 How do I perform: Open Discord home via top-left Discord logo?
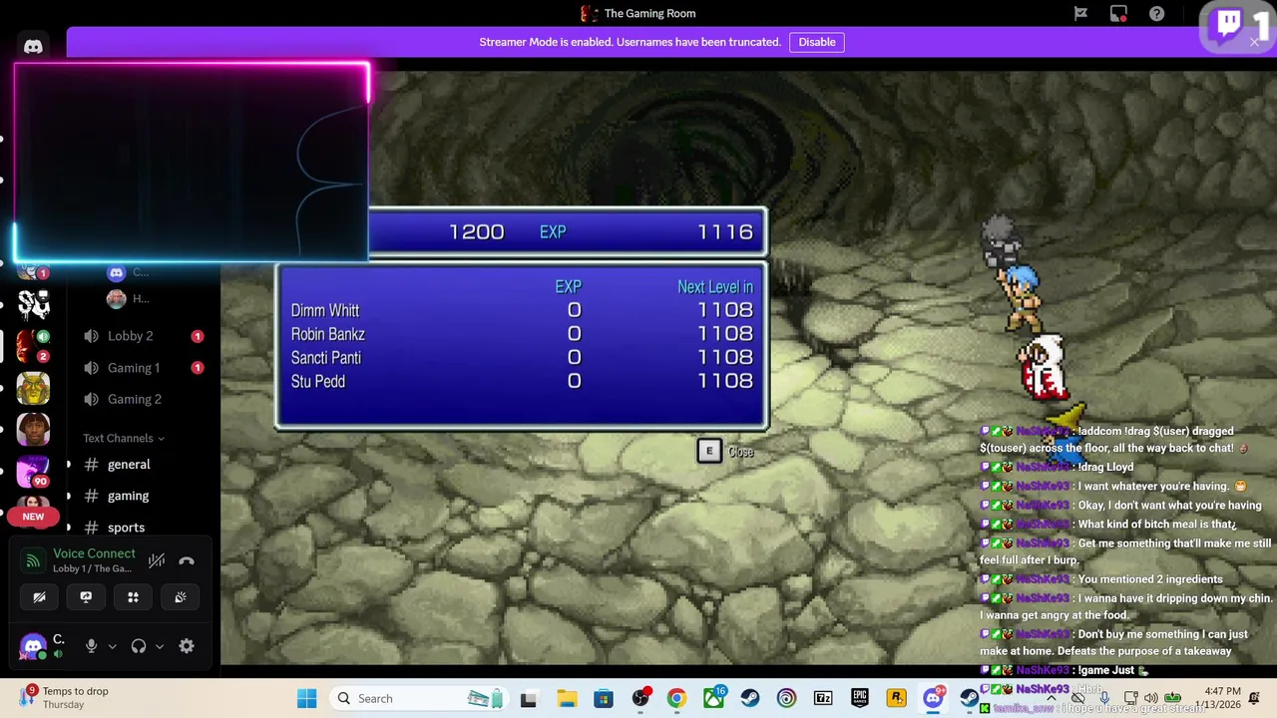33,47
